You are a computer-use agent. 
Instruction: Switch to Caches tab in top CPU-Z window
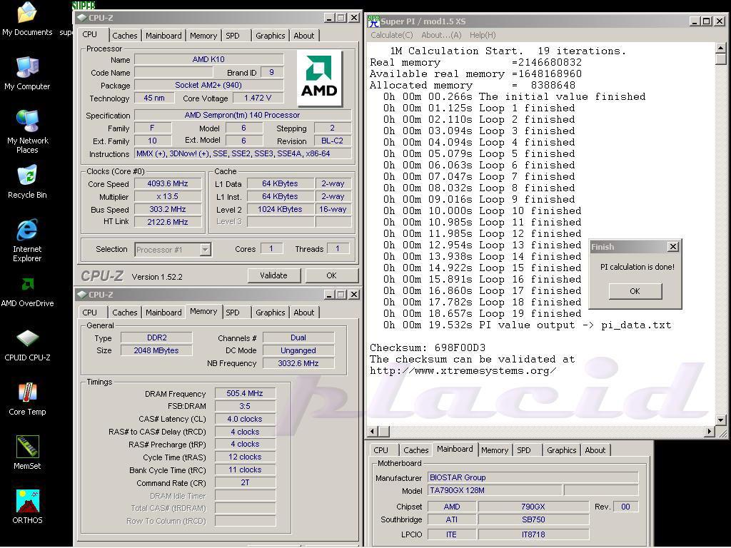click(x=124, y=36)
